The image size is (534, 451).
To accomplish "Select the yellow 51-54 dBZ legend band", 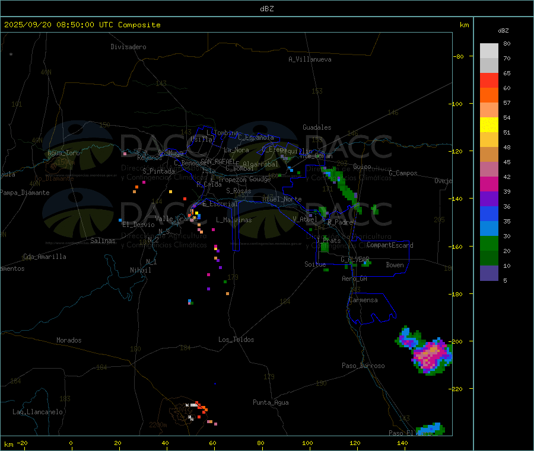I will click(x=489, y=125).
